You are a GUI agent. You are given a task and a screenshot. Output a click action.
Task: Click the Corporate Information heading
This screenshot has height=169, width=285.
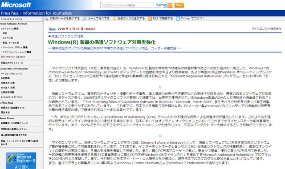pos(14,68)
